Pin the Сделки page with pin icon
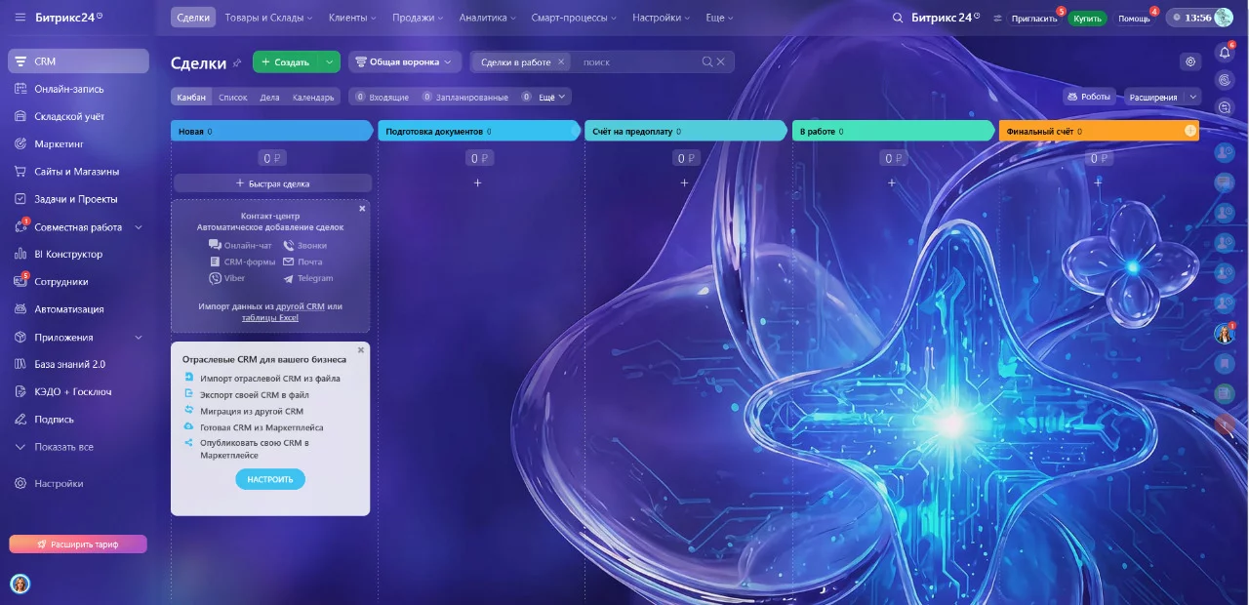The width and height of the screenshot is (1249, 605). coord(236,62)
